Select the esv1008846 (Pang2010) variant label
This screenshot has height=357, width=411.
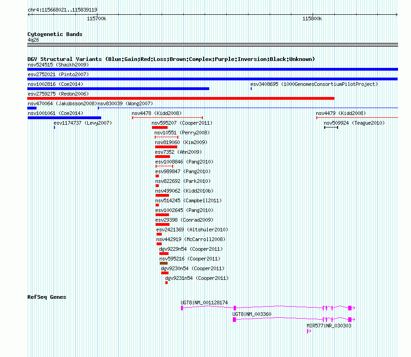click(184, 162)
